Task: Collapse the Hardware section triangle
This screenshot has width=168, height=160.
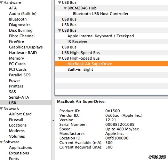Action: tap(1, 3)
